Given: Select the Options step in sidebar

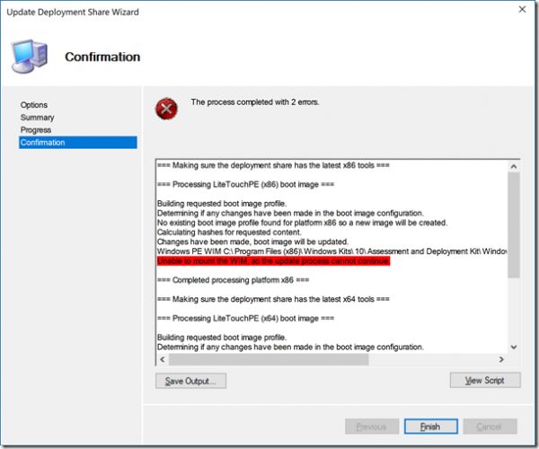Looking at the screenshot, I should [x=34, y=105].
